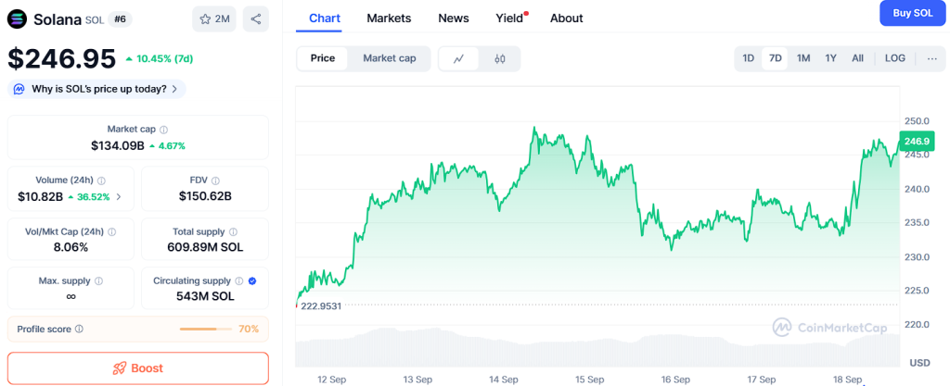Click the $134.09B market cap value
This screenshot has height=386, width=950.
pos(118,145)
